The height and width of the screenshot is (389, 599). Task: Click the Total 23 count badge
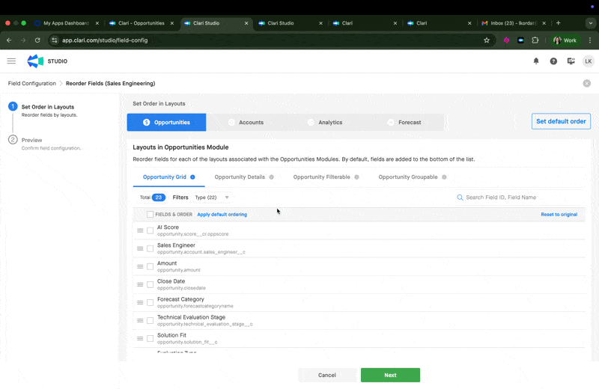tap(159, 197)
